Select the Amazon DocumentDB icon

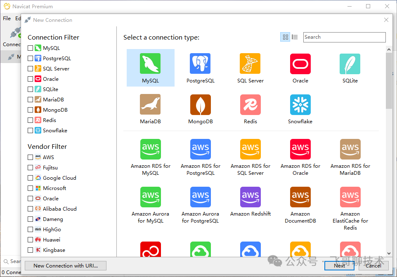click(x=300, y=197)
